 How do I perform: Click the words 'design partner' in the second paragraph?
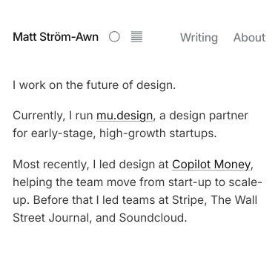(208, 116)
